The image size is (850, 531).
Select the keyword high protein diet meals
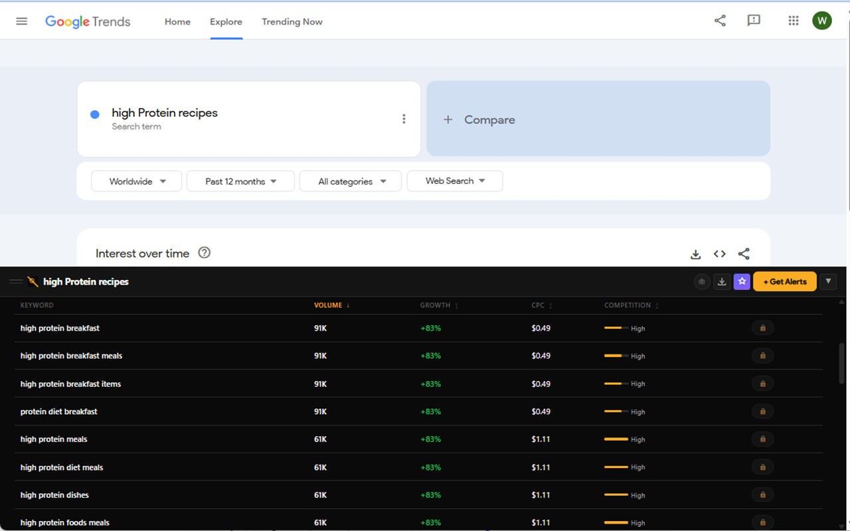(x=62, y=467)
